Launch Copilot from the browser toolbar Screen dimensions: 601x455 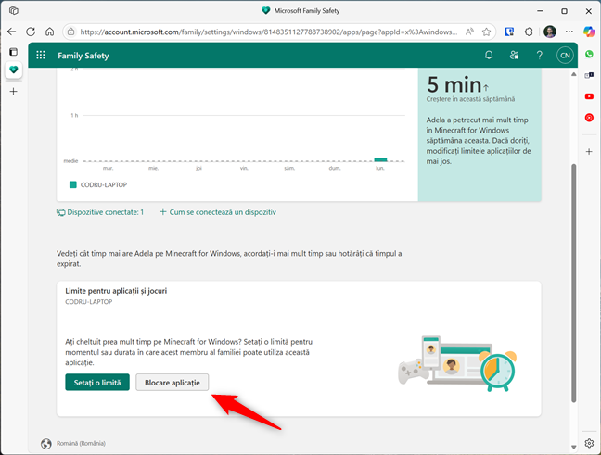pyautogui.click(x=589, y=32)
